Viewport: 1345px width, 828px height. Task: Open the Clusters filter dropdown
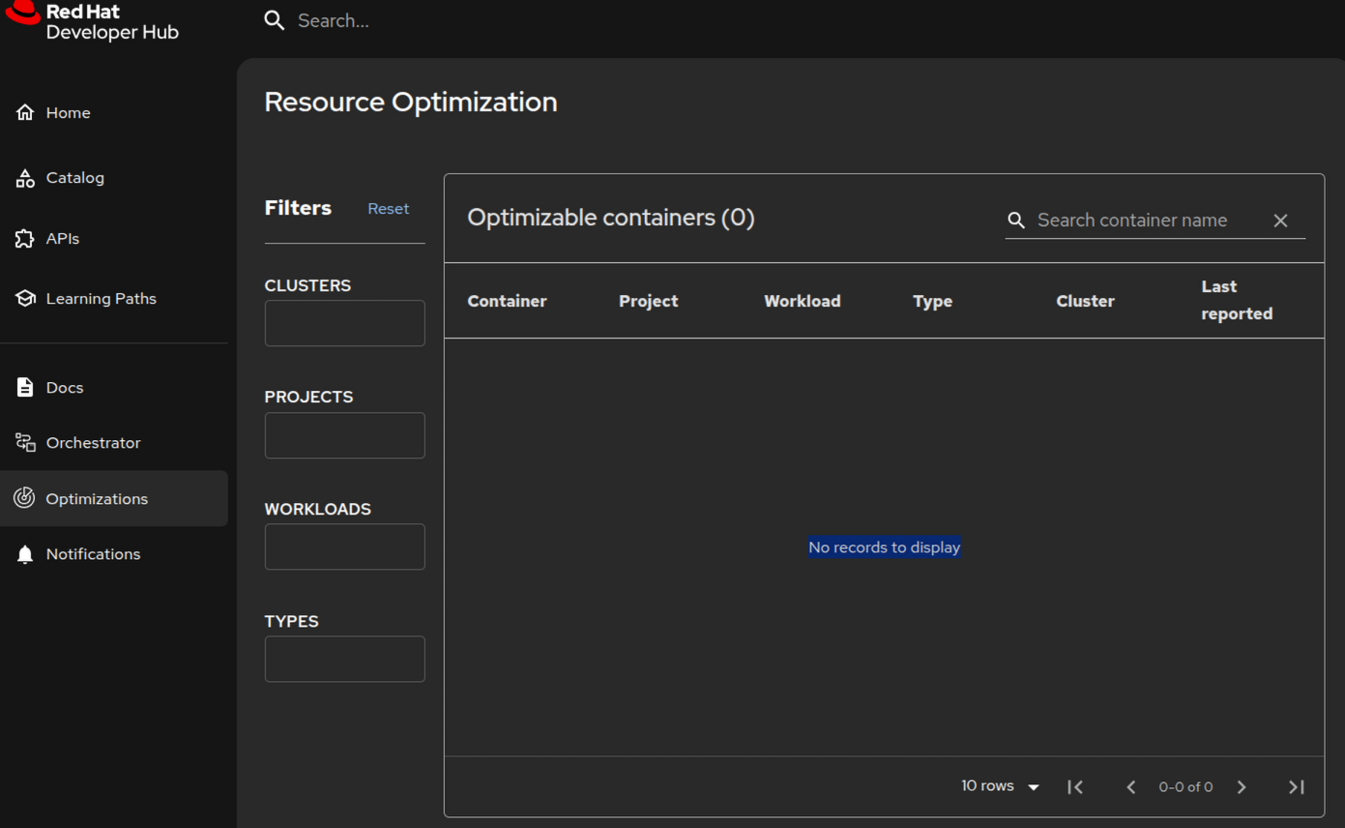(344, 323)
